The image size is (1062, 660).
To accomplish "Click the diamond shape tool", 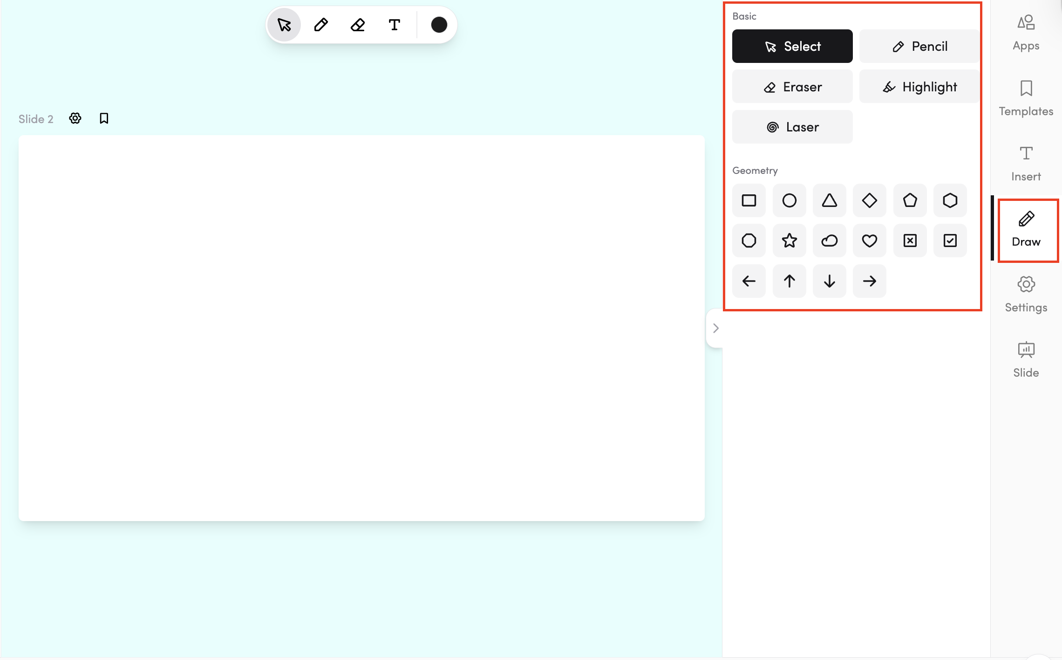I will (869, 200).
